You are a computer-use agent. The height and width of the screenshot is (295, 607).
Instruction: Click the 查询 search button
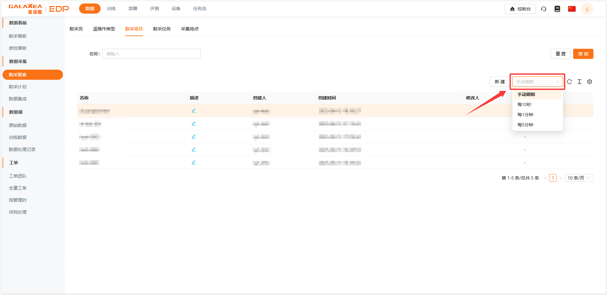(583, 54)
